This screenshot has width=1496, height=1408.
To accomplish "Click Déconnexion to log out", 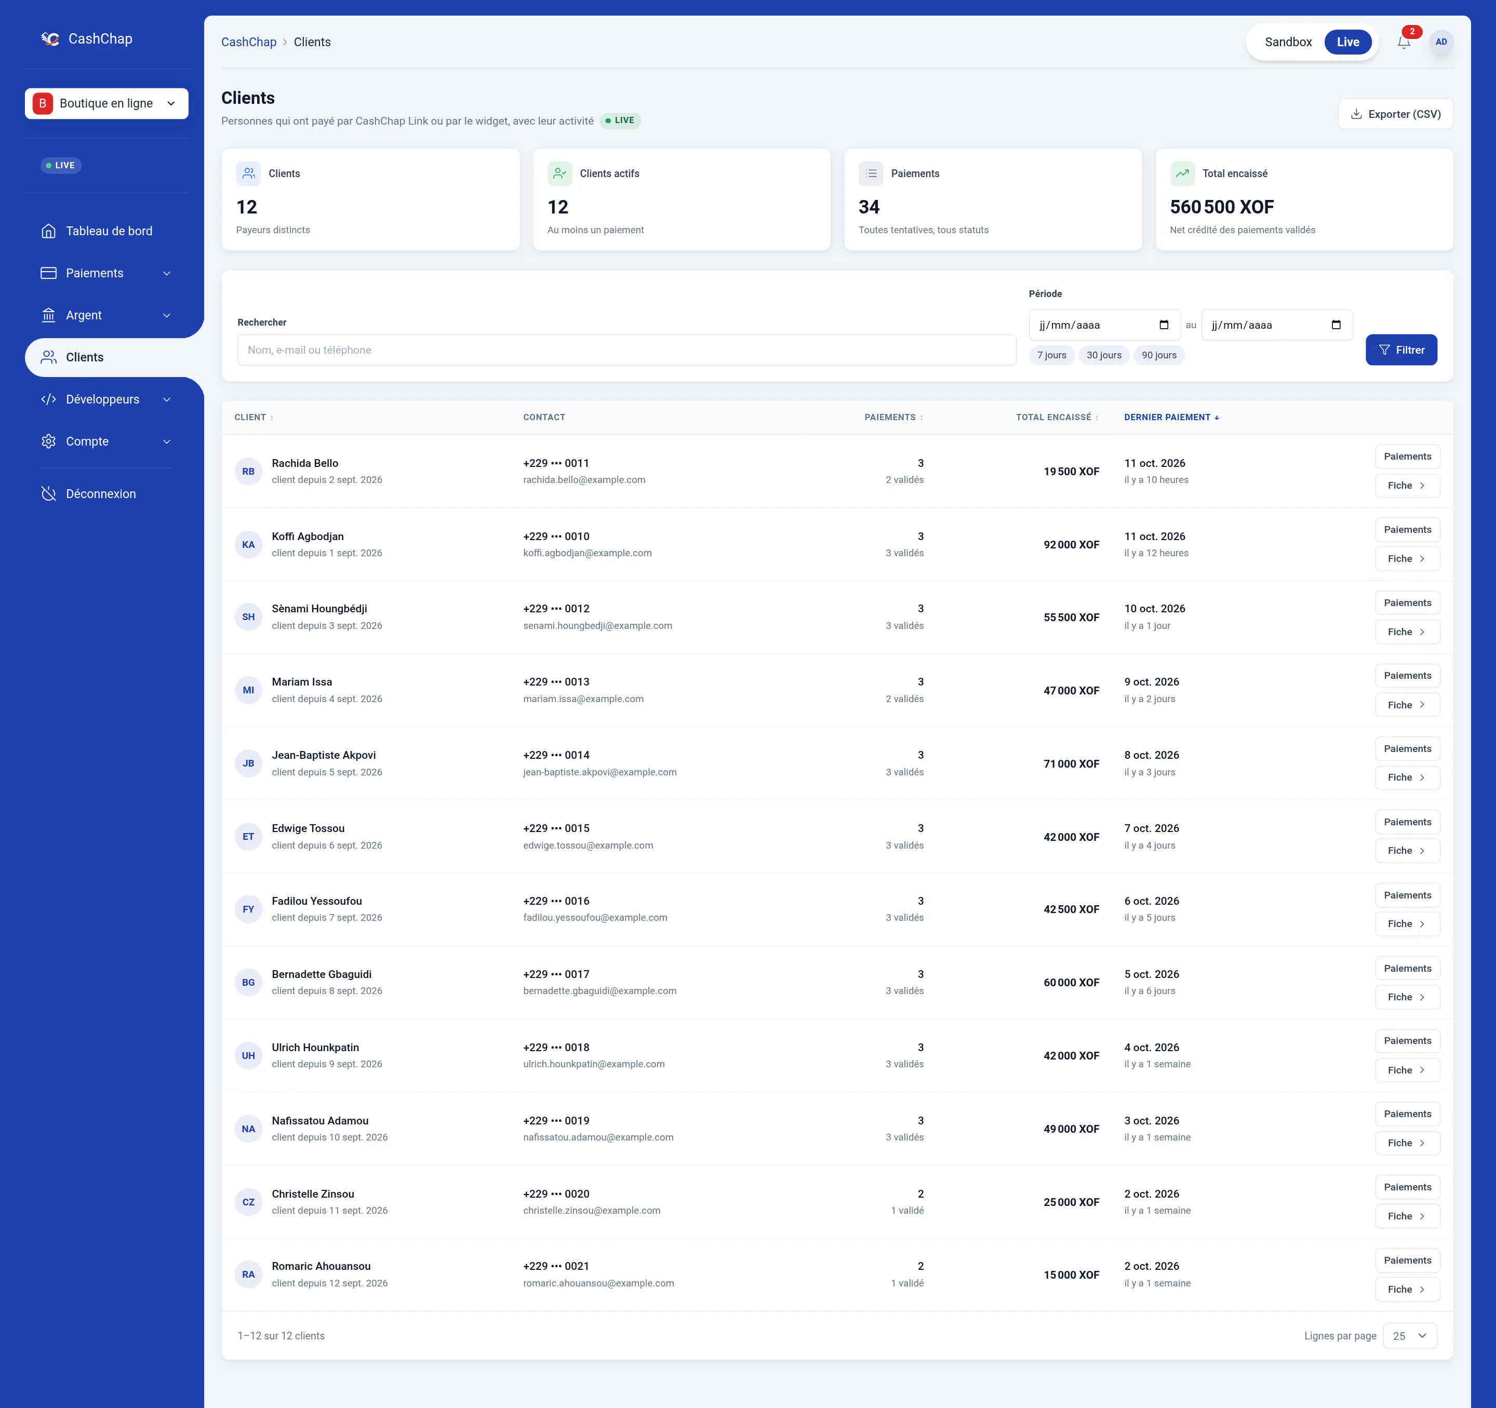I will 107,494.
